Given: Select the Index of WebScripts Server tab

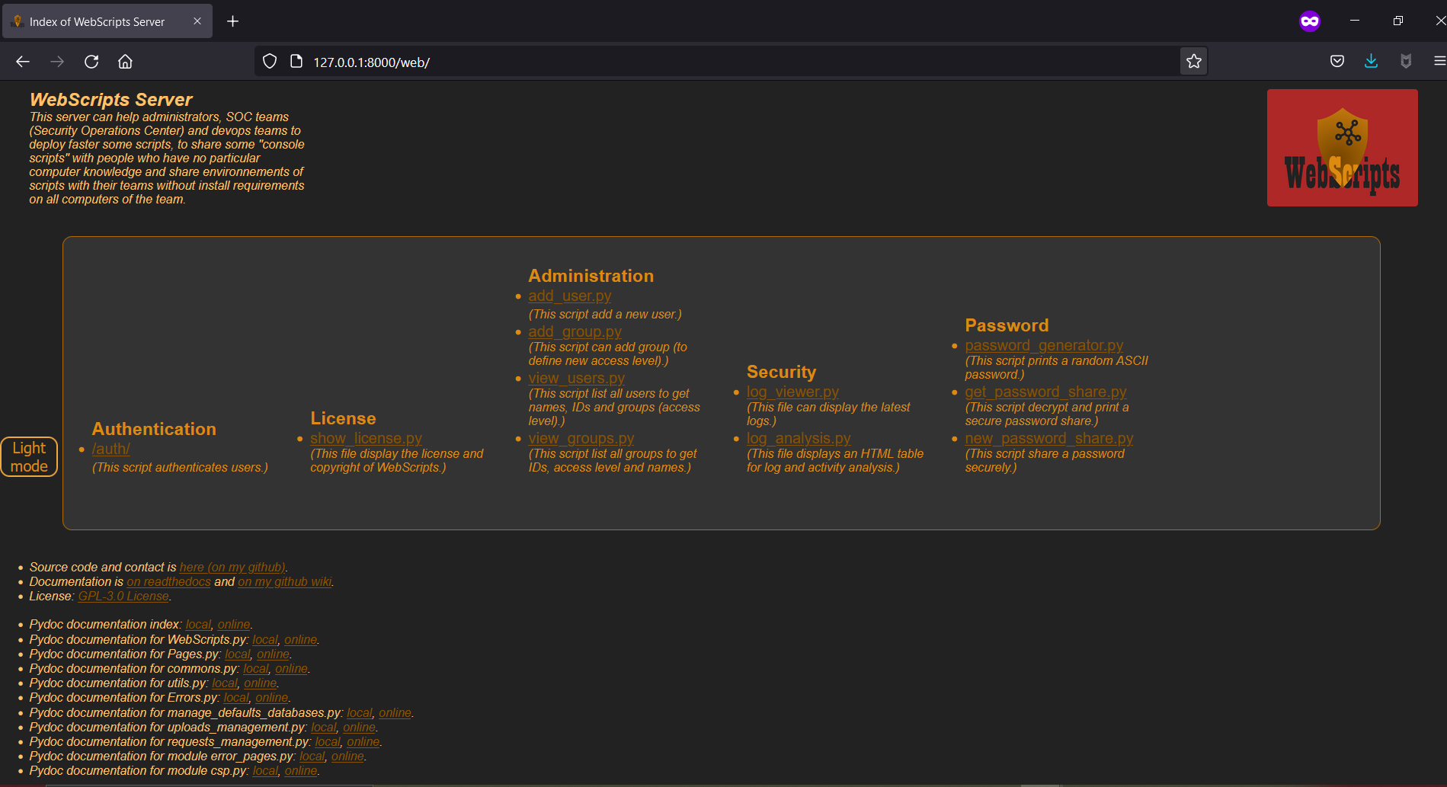Looking at the screenshot, I should pyautogui.click(x=96, y=21).
